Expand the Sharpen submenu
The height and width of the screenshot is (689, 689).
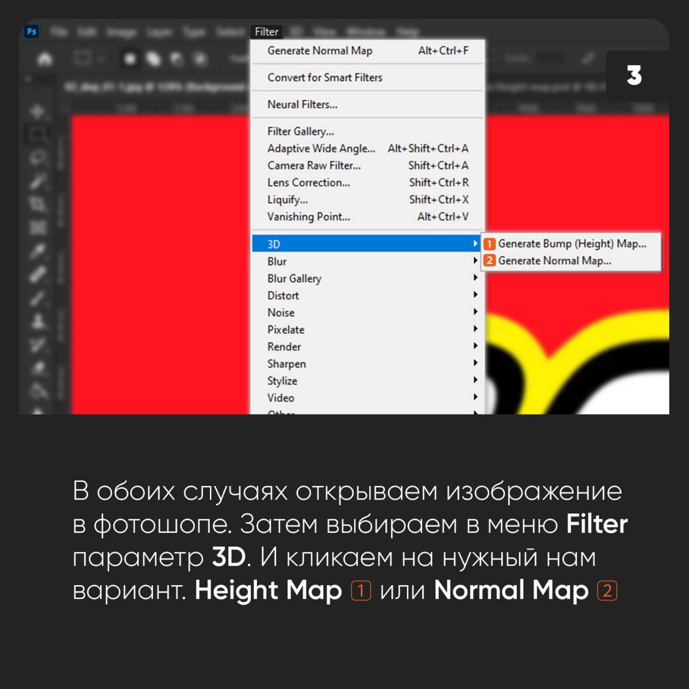368,364
